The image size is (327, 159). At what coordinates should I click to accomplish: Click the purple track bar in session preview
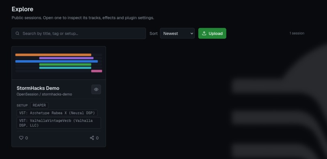(66, 58)
